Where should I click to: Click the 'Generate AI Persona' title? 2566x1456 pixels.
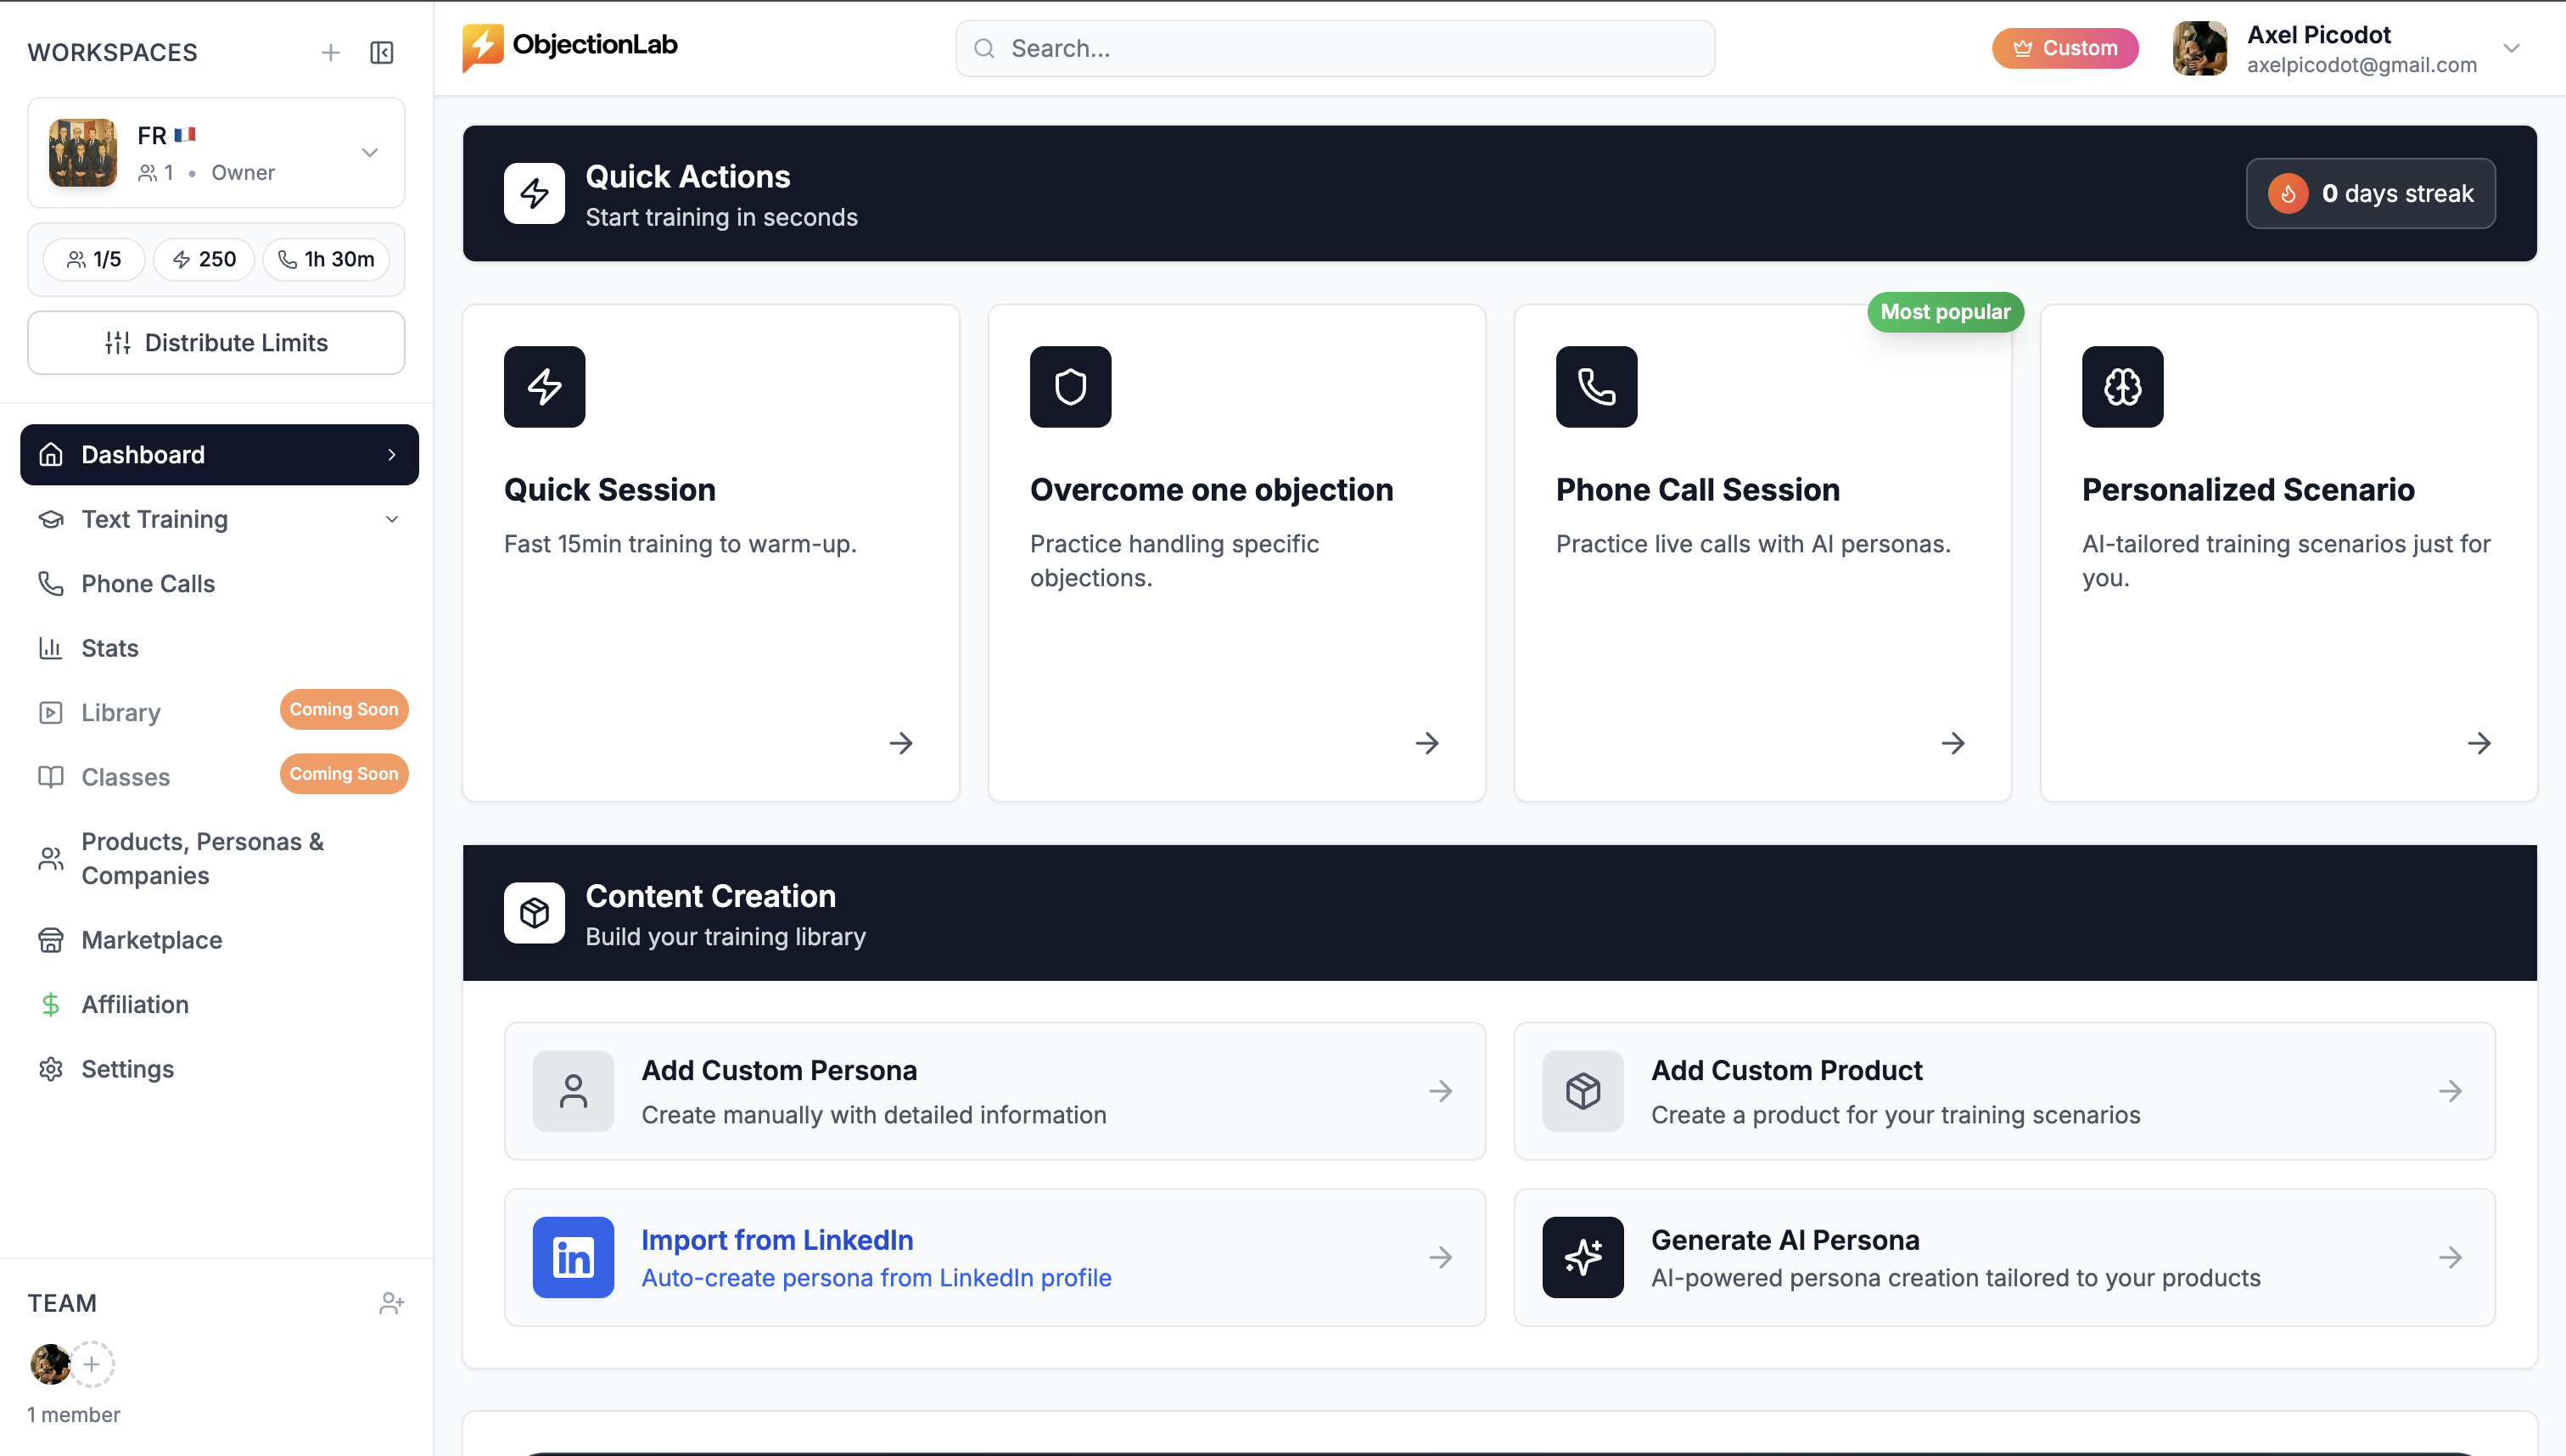pos(1785,1239)
